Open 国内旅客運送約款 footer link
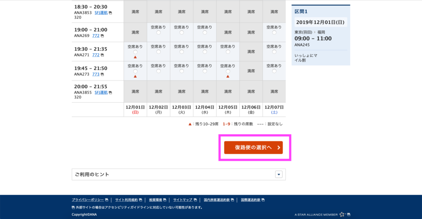Viewport: 422px width, 219px height. point(217,200)
